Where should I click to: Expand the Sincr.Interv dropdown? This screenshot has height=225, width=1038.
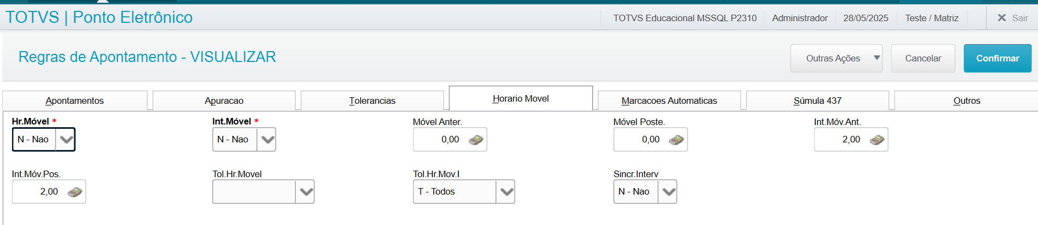668,192
